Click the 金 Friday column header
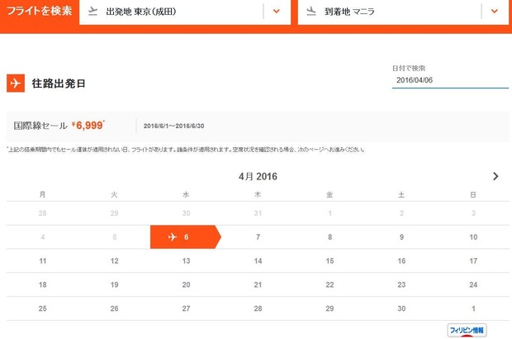 coord(329,194)
